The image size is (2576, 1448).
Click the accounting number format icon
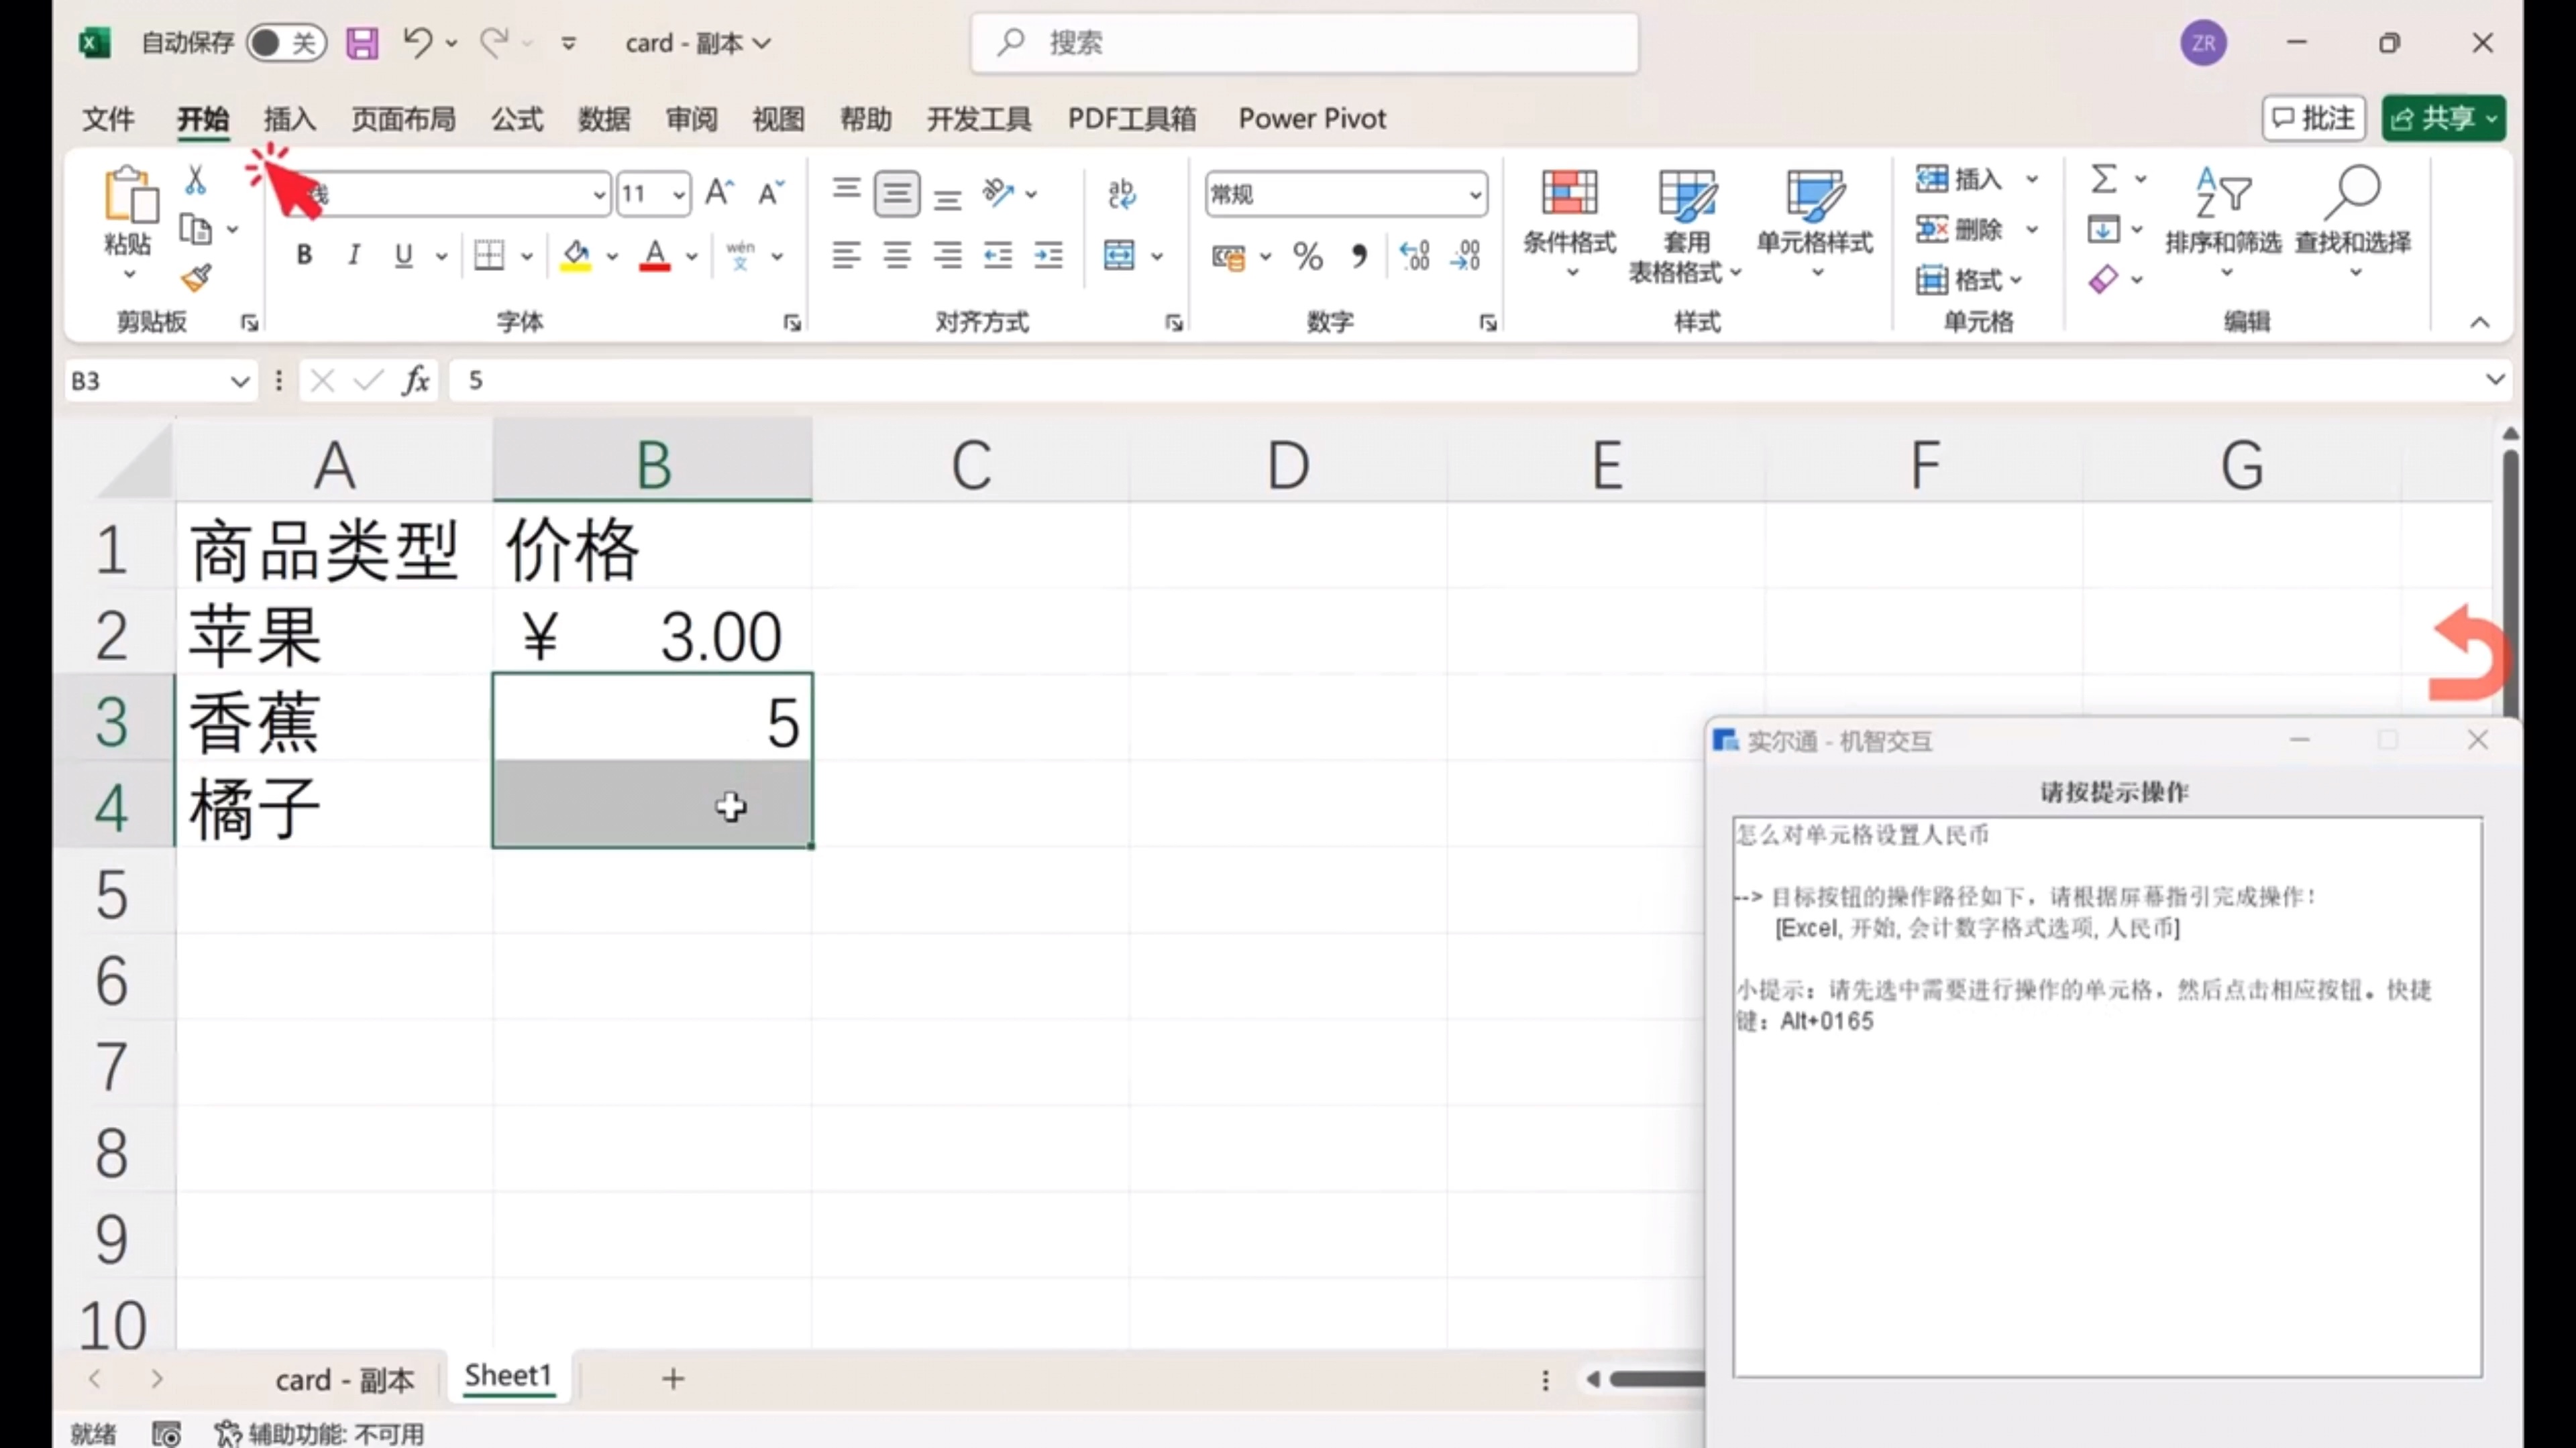tap(1228, 257)
